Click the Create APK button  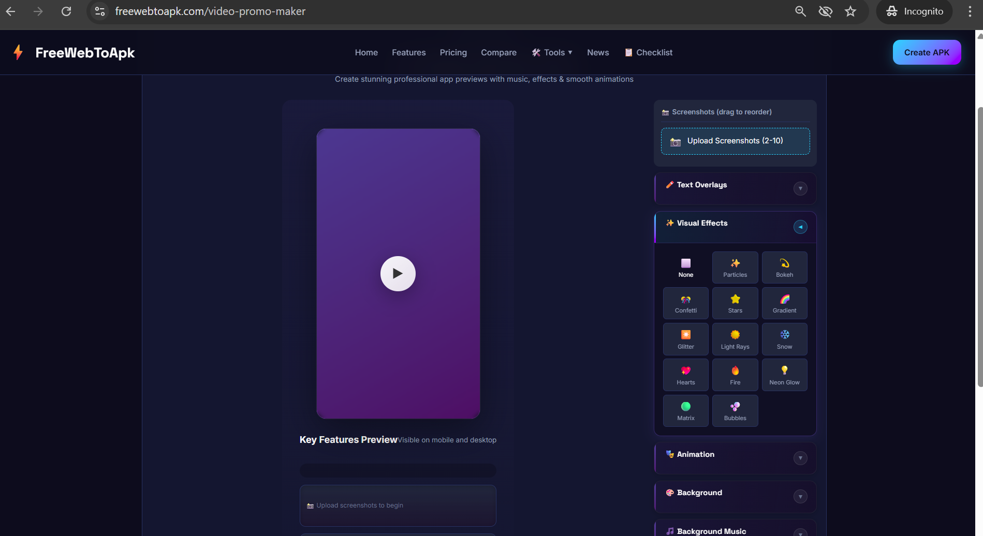point(926,52)
